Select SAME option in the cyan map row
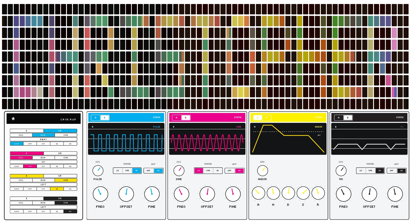Screen dimensions: 412x222 (17, 144)
